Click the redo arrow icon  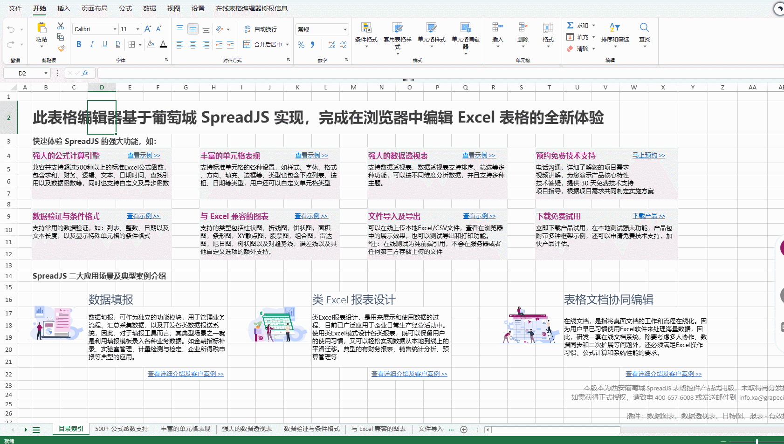tap(11, 44)
